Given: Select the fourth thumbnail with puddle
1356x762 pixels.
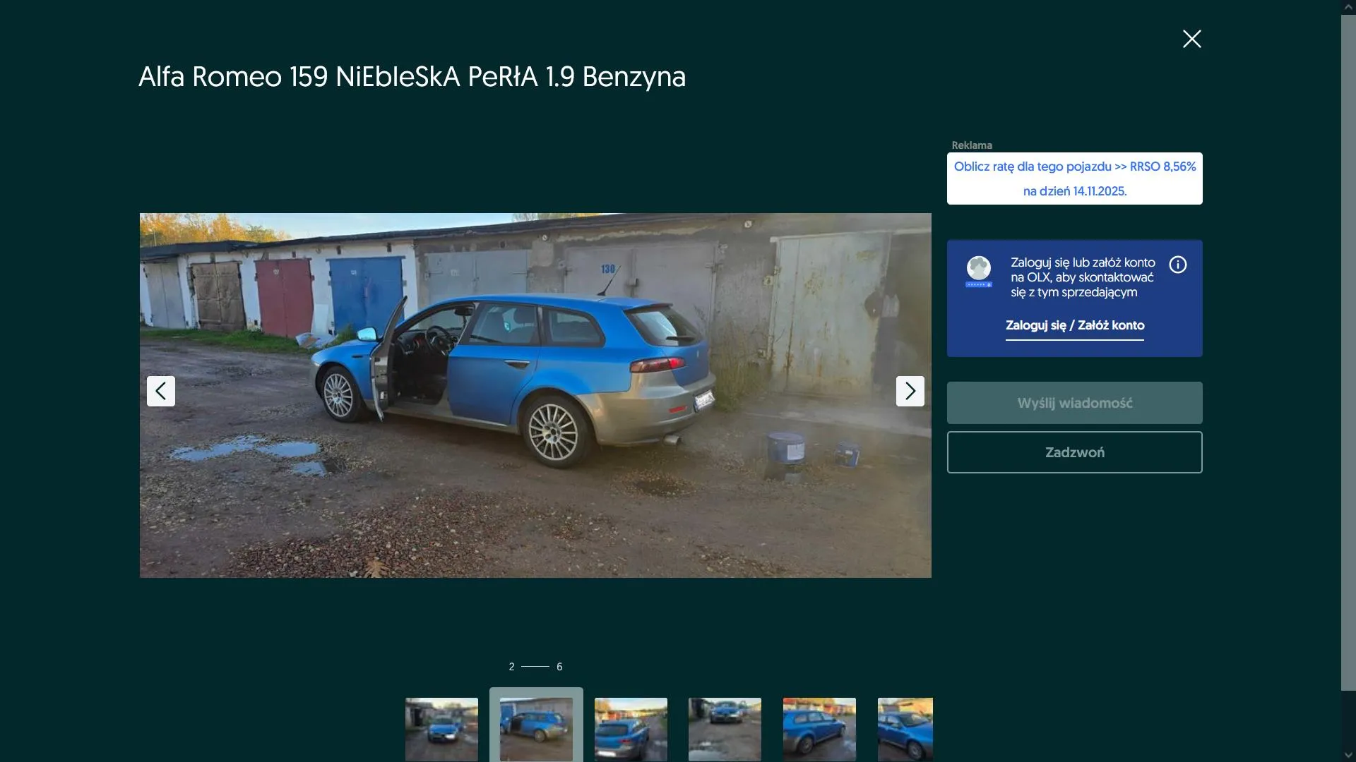Looking at the screenshot, I should coord(725,729).
